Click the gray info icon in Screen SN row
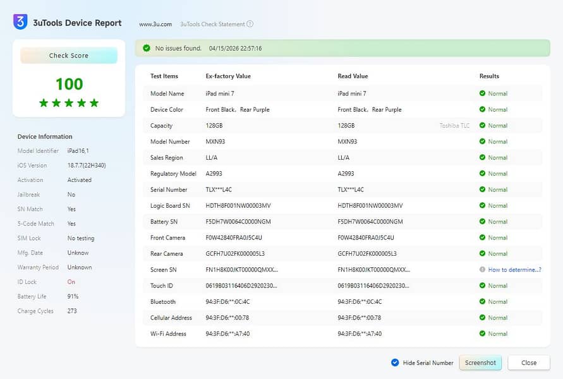Screen dimensions: 563x379 tap(483, 270)
